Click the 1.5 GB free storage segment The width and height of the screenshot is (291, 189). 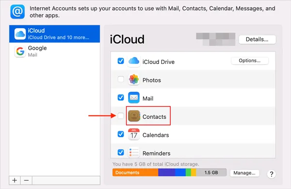click(211, 173)
